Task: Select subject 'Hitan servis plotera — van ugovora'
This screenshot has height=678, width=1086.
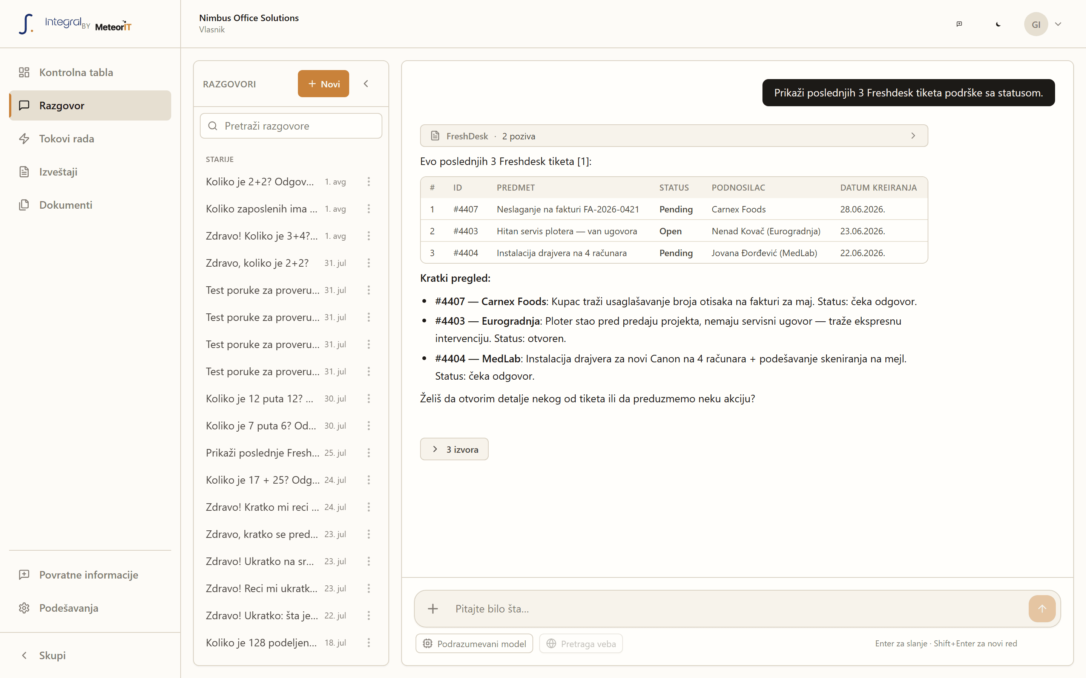Action: coord(567,231)
